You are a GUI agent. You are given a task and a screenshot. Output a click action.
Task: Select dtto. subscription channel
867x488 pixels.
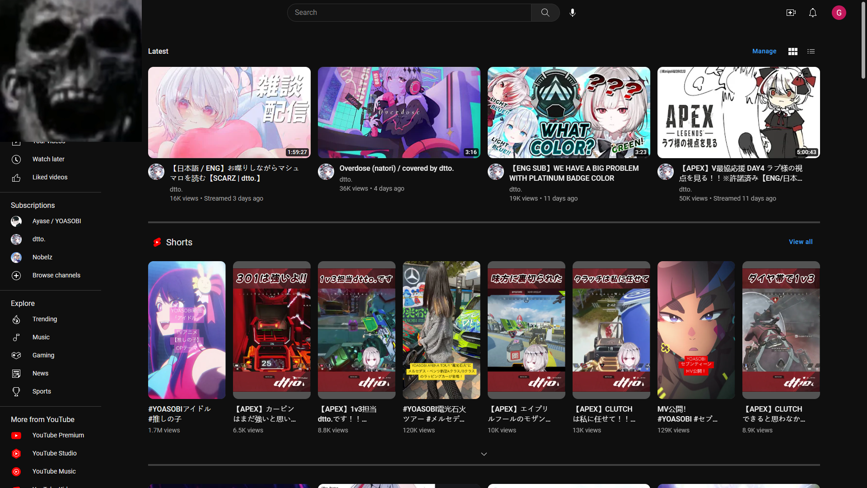(x=39, y=239)
